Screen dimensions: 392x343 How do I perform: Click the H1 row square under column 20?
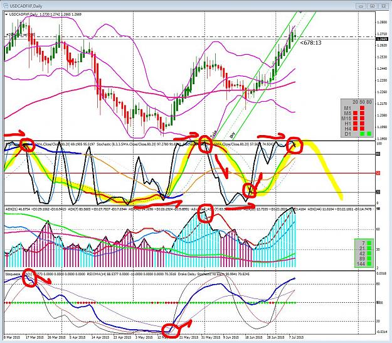coord(355,123)
